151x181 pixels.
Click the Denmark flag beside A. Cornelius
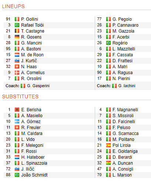click(x=17, y=73)
